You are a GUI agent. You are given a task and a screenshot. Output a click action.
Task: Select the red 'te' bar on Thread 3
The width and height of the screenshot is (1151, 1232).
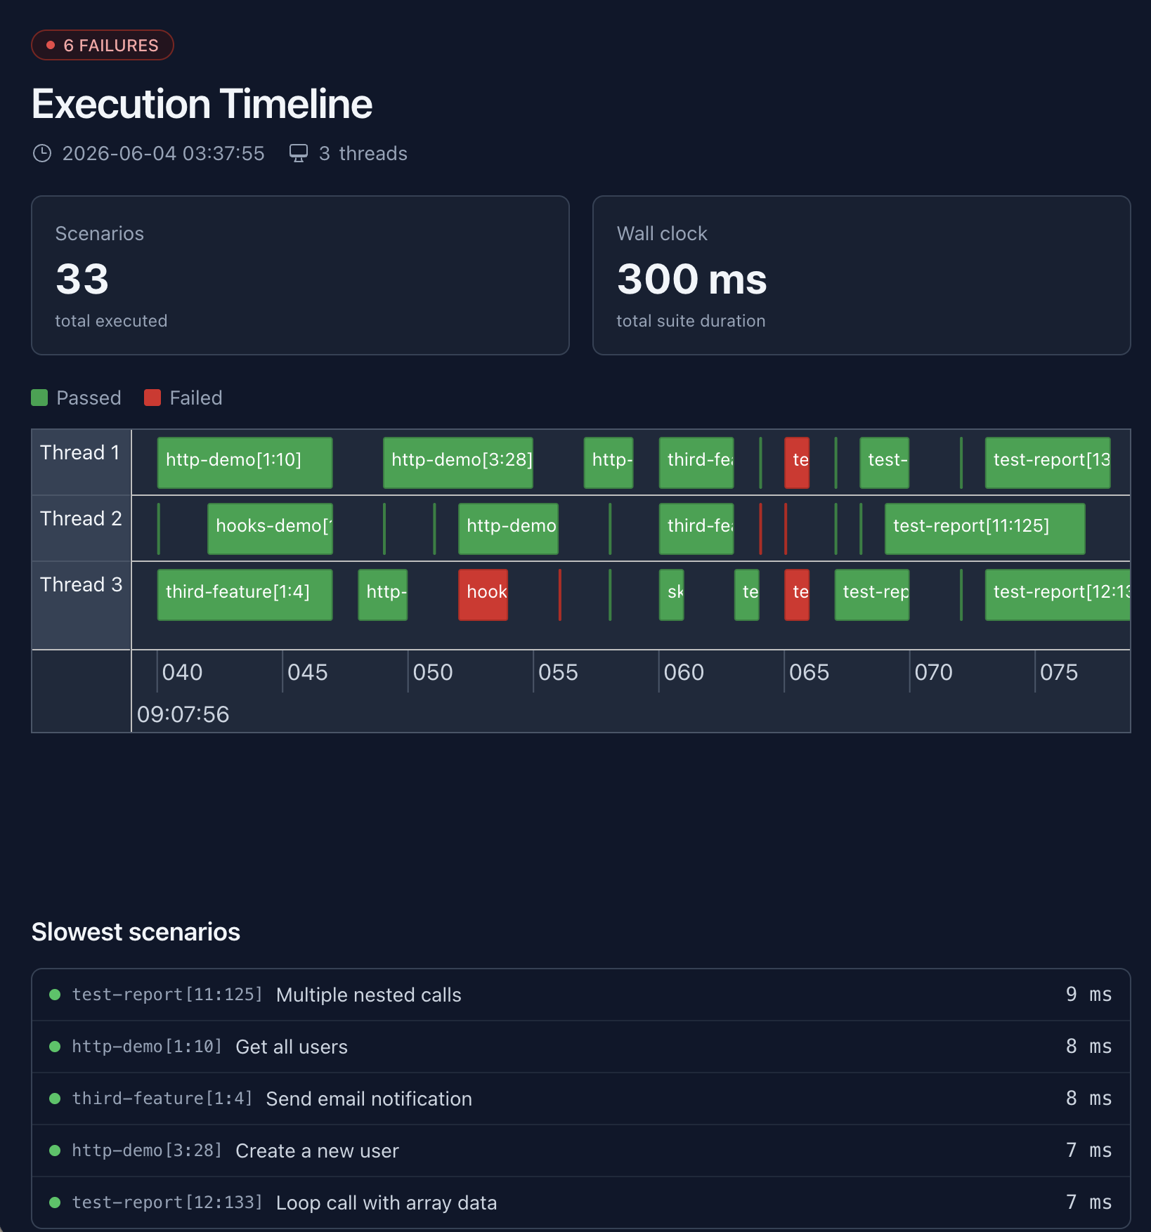[x=797, y=594]
